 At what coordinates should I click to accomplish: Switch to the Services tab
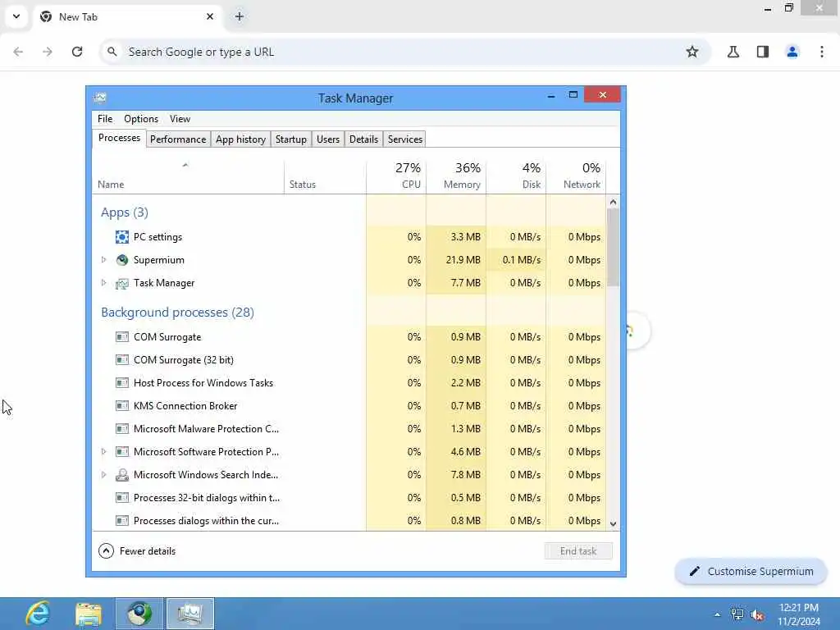click(x=405, y=139)
